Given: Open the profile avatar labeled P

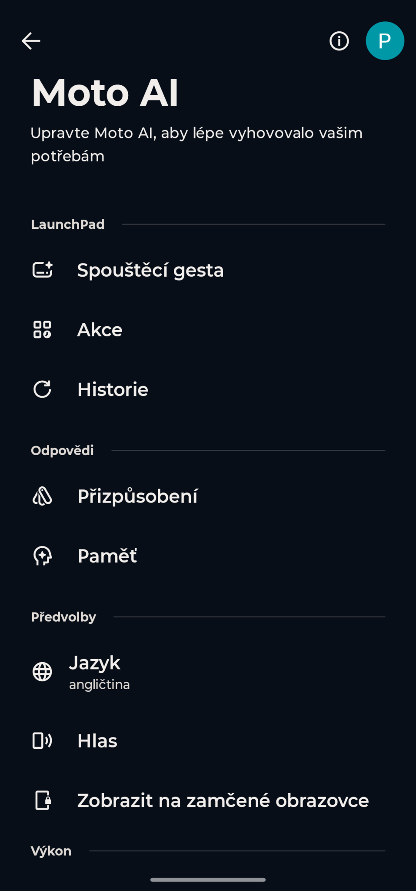Looking at the screenshot, I should coord(385,41).
